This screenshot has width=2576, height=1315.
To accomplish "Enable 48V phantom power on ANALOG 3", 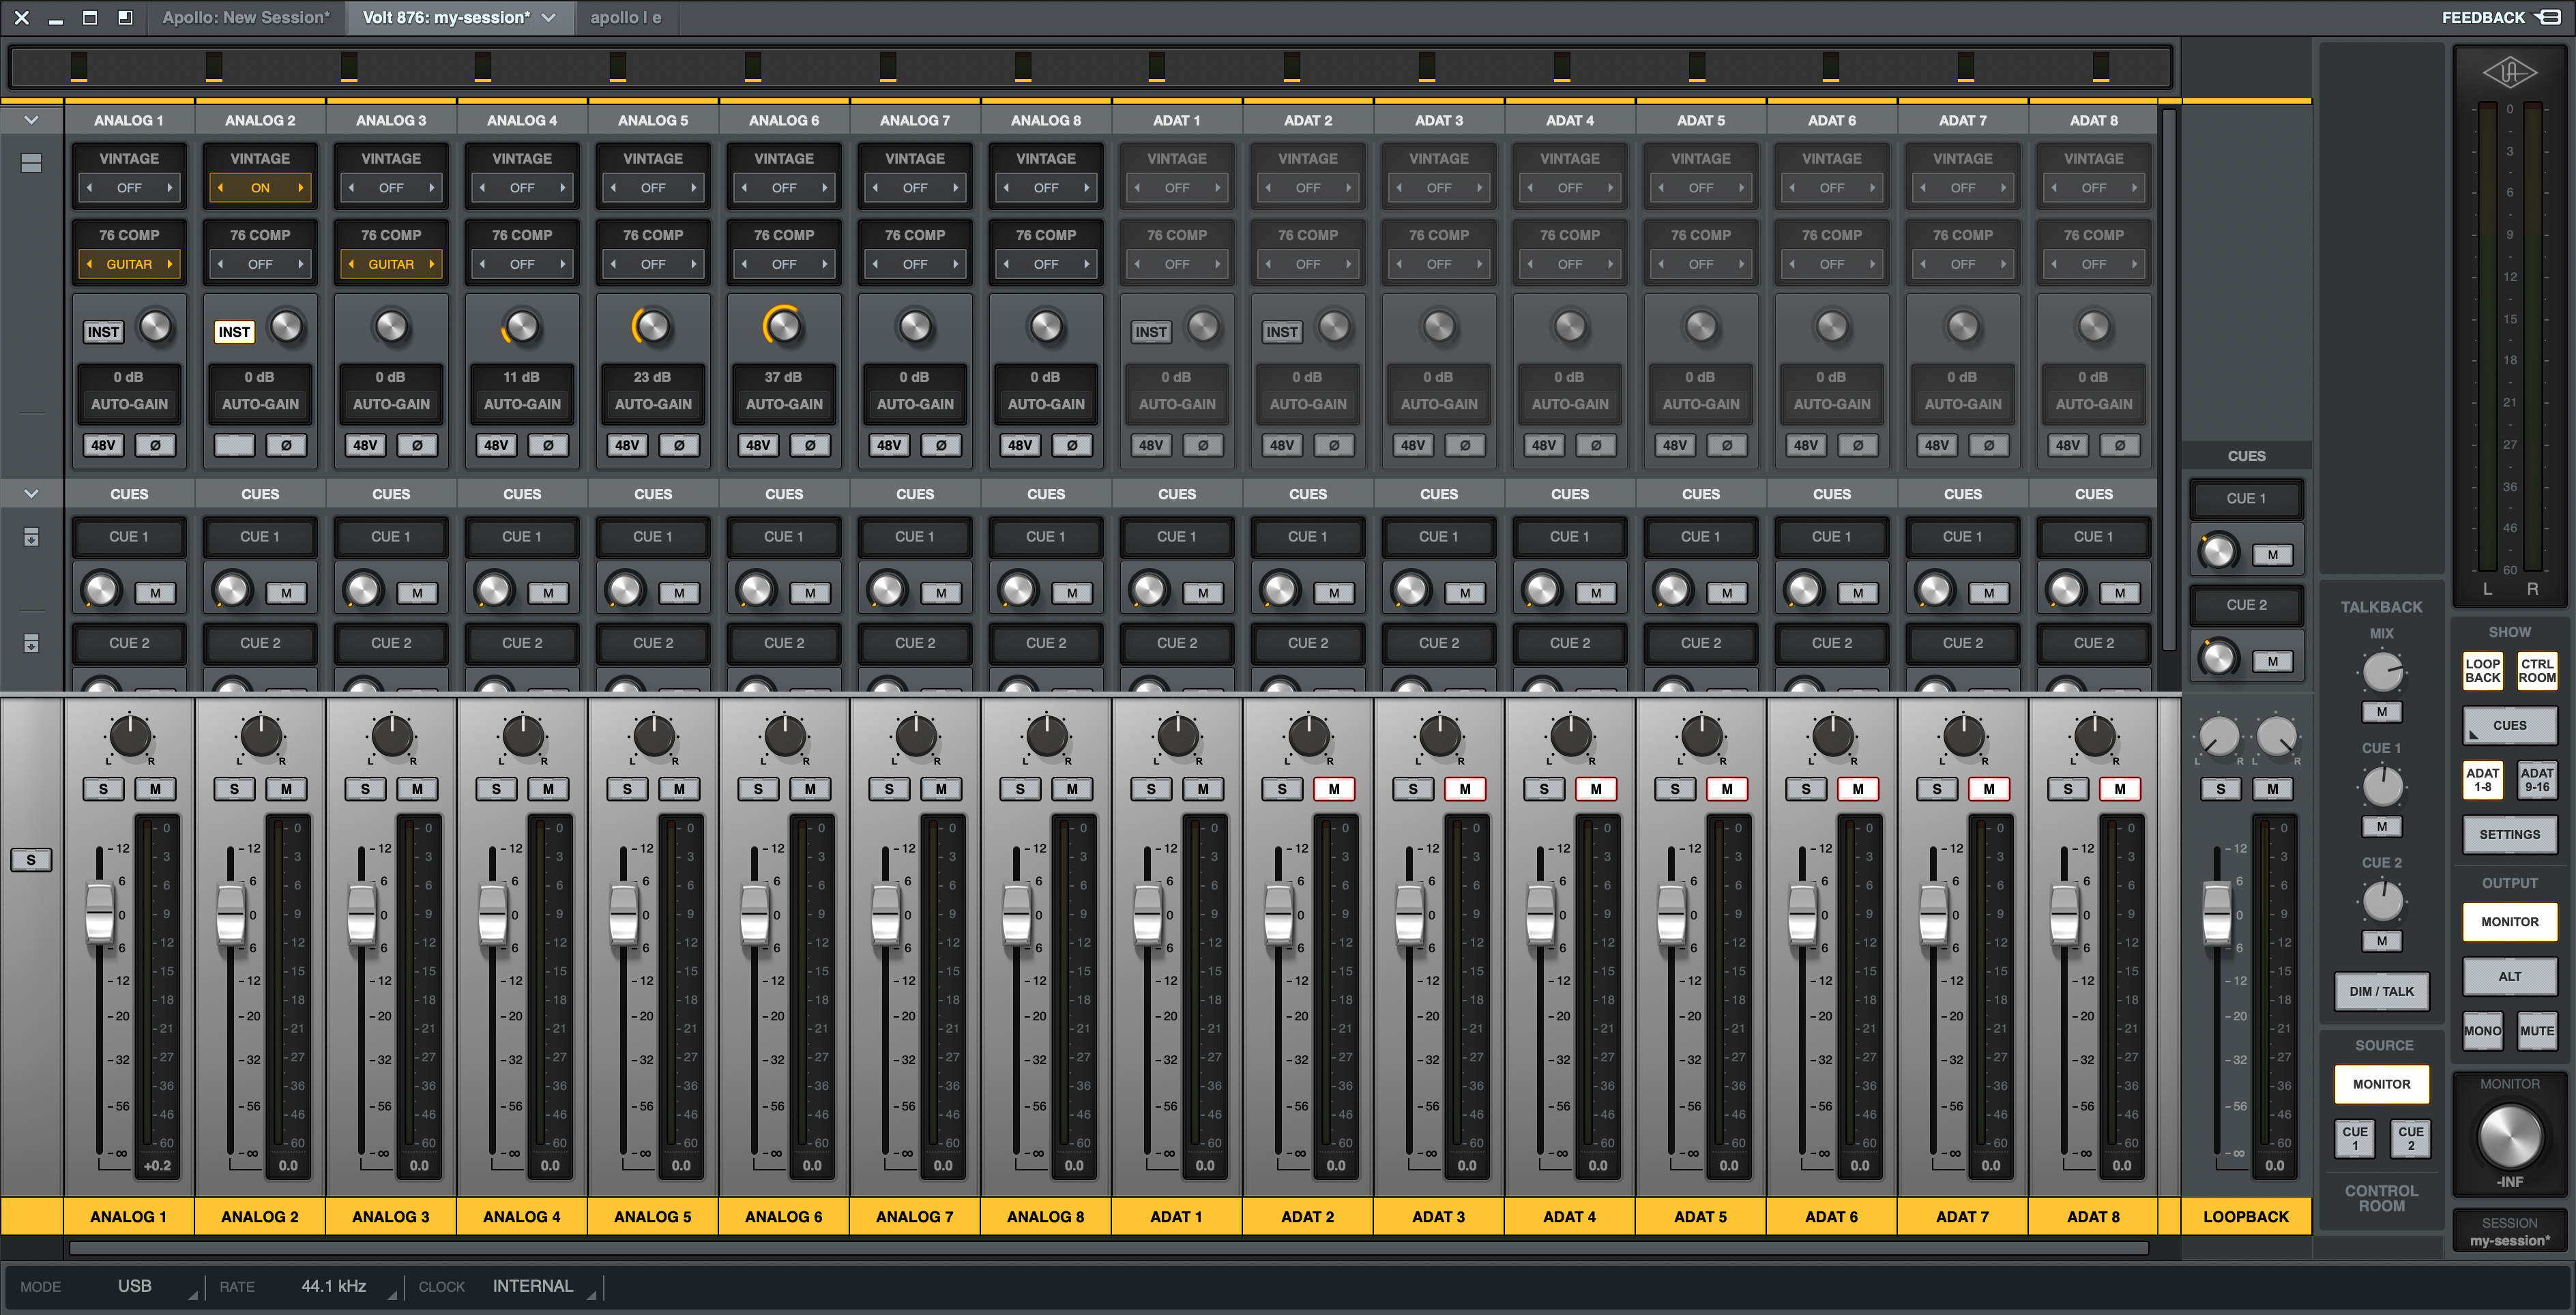I will (x=365, y=445).
